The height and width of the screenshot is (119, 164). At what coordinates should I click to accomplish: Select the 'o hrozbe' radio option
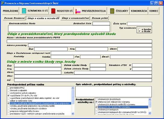[x=139, y=29]
